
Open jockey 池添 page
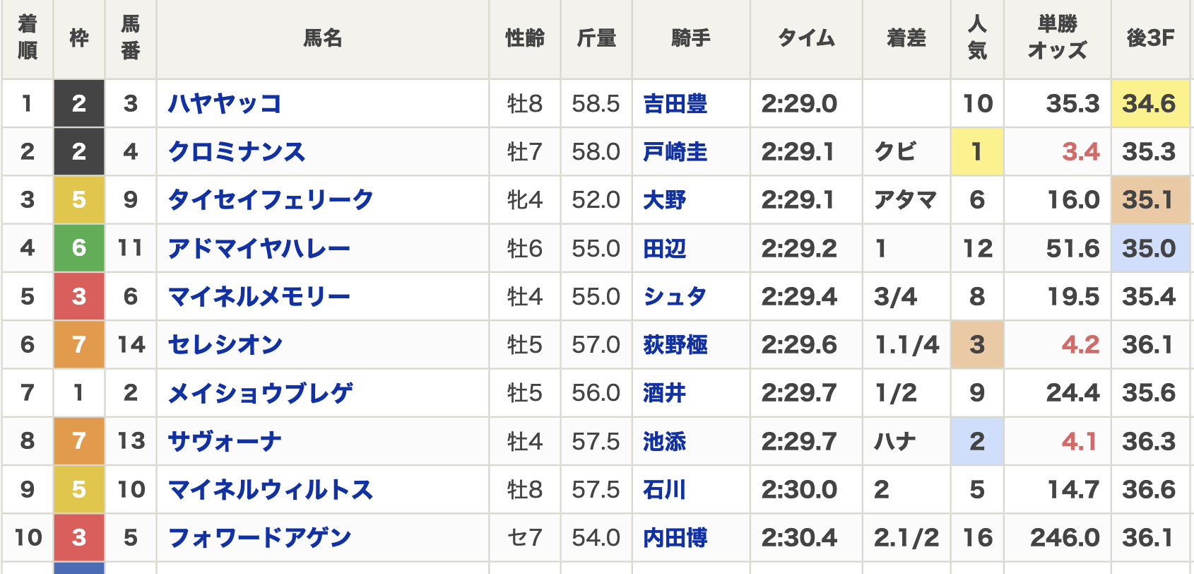[x=665, y=441]
